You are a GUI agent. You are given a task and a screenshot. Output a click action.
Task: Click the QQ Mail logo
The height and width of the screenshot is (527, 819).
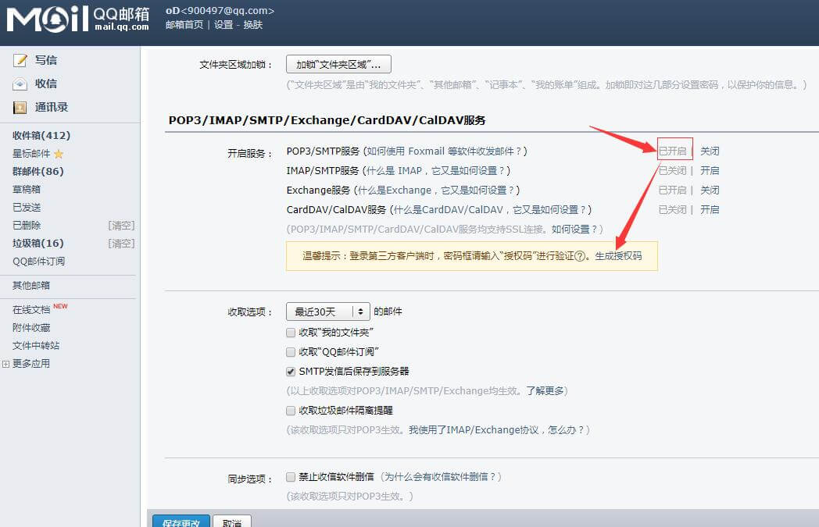(77, 19)
